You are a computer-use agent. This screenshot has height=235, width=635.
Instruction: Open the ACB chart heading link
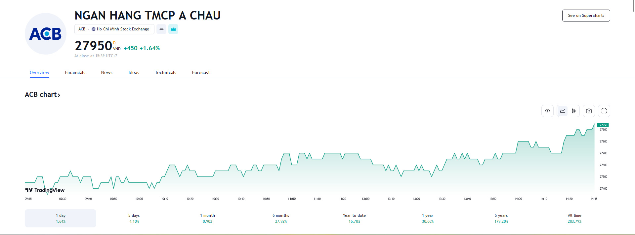point(42,95)
